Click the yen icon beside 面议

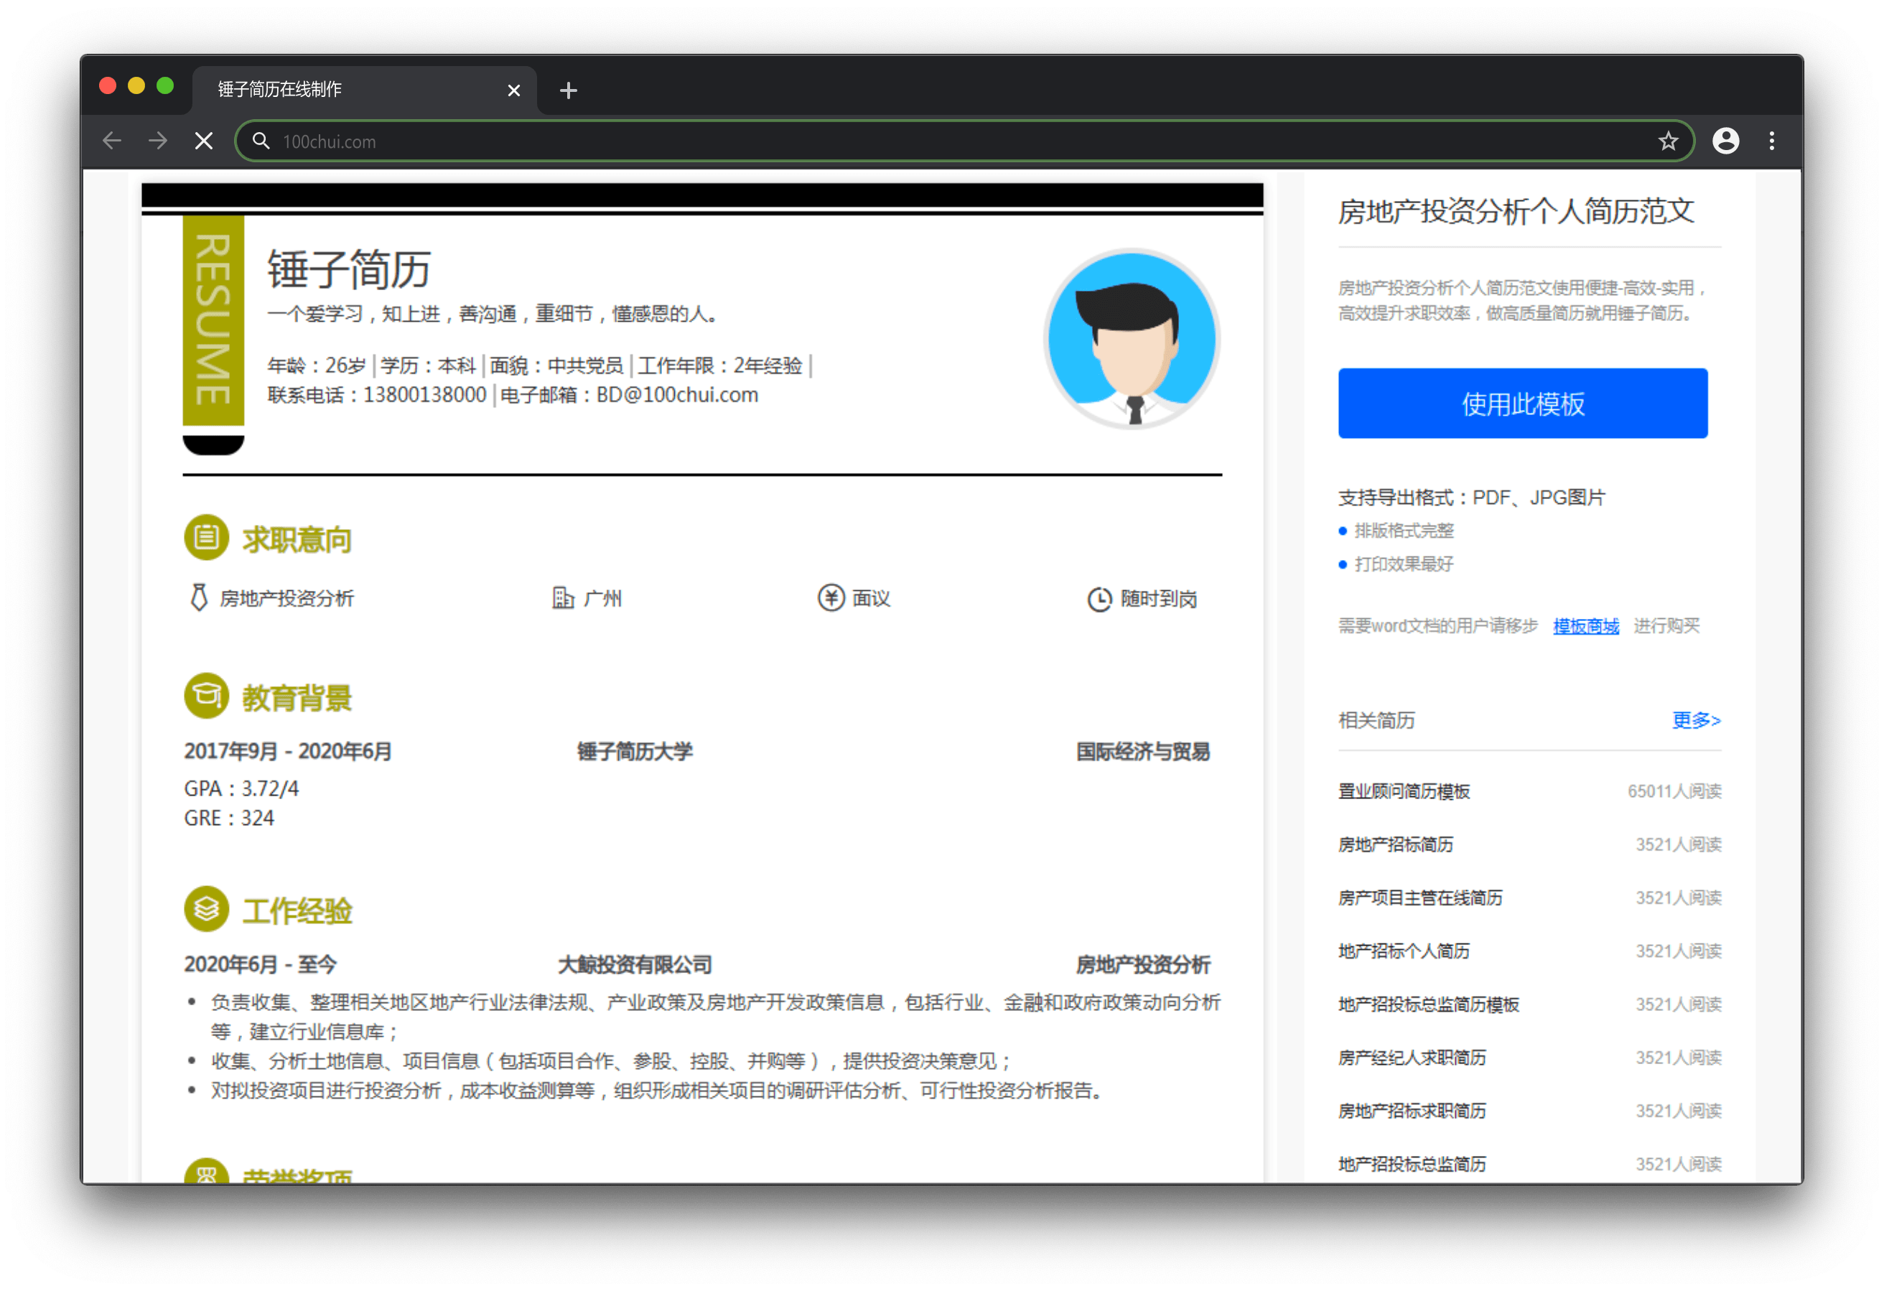[x=830, y=598]
